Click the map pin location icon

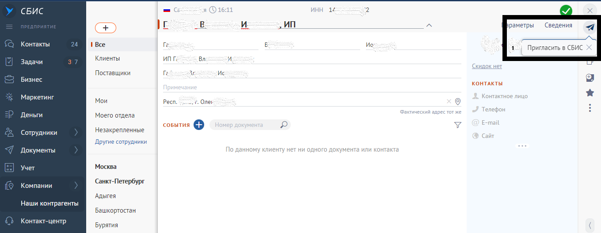pyautogui.click(x=458, y=102)
